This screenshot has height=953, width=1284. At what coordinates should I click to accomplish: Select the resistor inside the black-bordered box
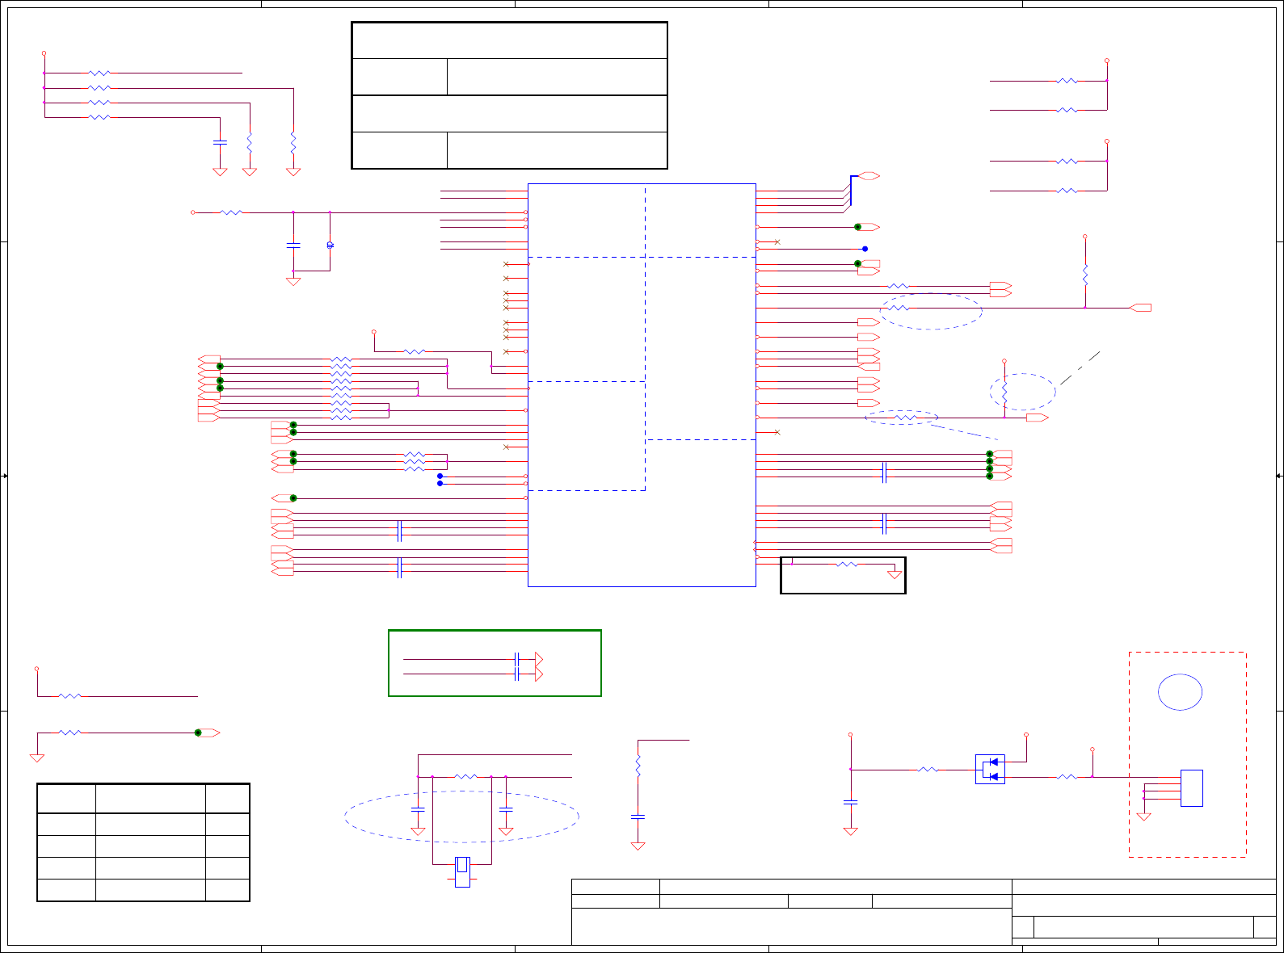tap(847, 565)
